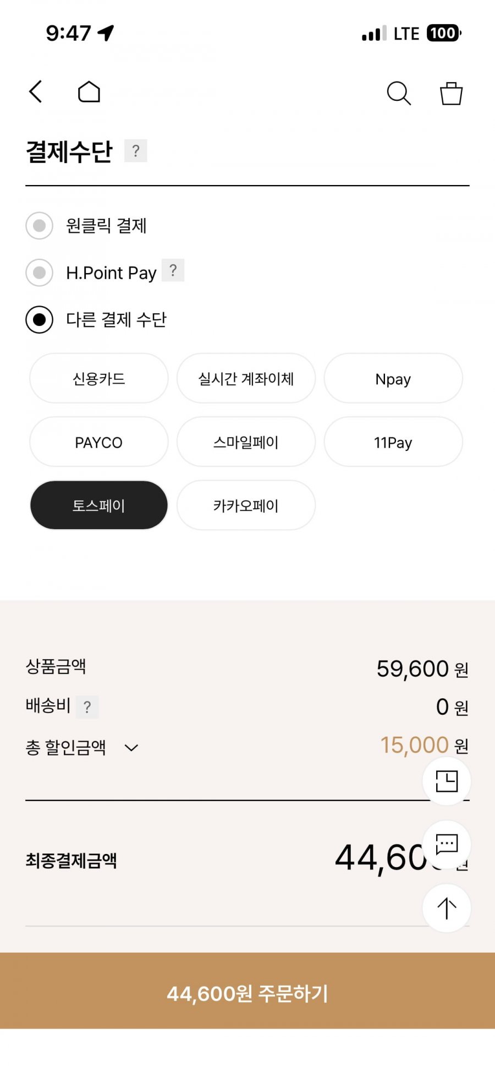Tap the back arrow icon

[x=36, y=92]
